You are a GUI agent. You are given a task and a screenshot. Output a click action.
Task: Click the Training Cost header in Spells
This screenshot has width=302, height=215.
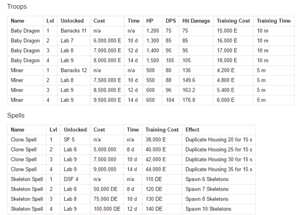162,130
